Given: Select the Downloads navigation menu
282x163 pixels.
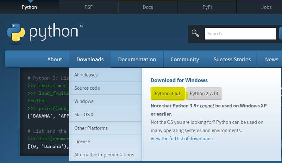Looking at the screenshot, I should pyautogui.click(x=90, y=59).
